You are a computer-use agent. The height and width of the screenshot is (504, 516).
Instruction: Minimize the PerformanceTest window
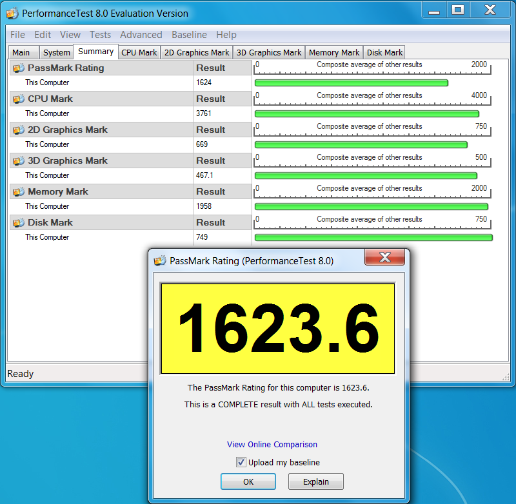434,10
